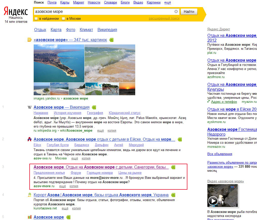Click the Wikipedia W favicon

[30, 107]
